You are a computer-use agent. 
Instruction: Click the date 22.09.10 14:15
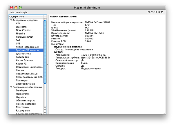(x=155, y=12)
